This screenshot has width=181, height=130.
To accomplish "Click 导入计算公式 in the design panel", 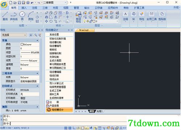I will (56, 83).
